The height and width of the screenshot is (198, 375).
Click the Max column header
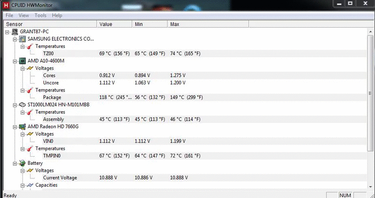point(208,24)
